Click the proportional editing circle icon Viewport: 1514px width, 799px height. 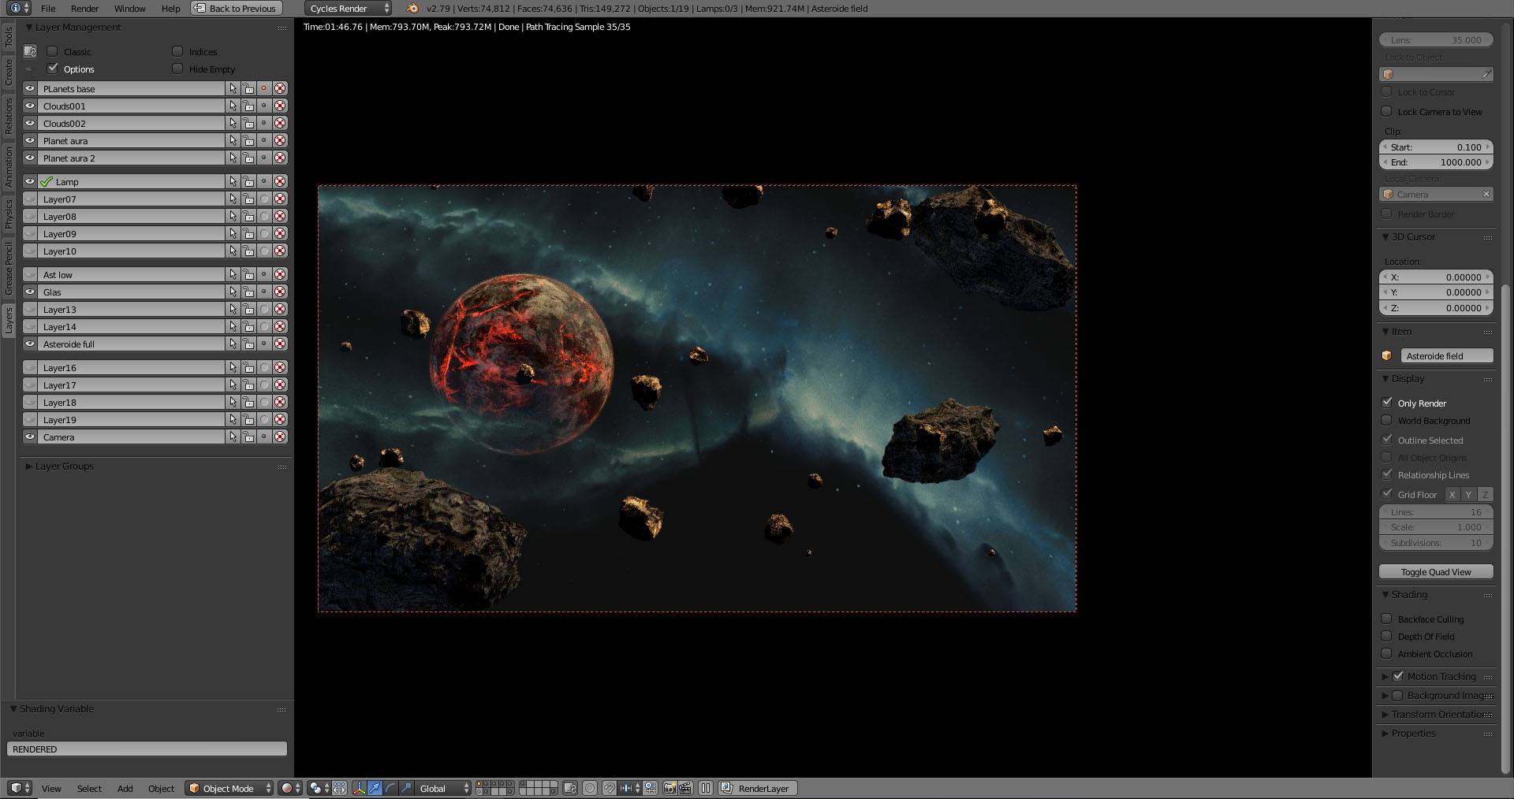tap(589, 788)
